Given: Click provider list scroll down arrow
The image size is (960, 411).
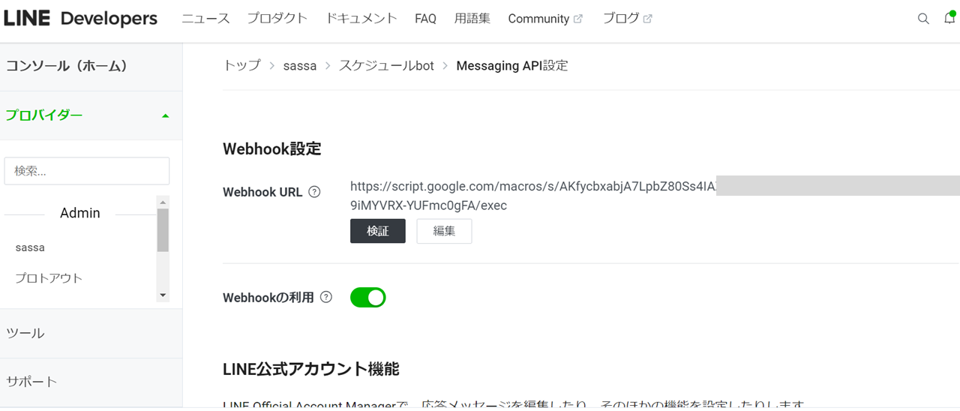Looking at the screenshot, I should pos(163,295).
